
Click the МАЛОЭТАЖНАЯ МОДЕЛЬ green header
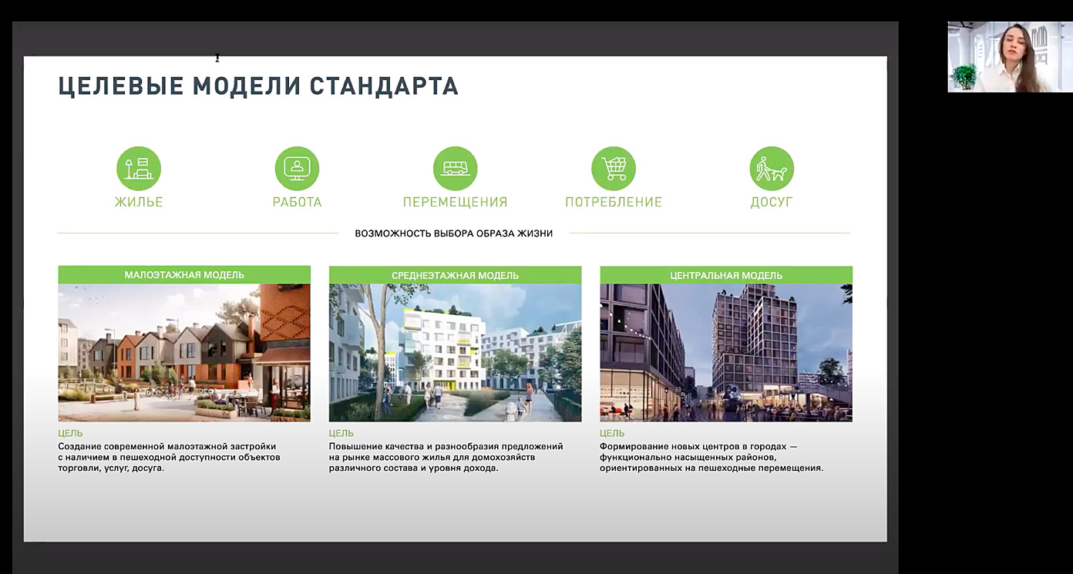click(184, 275)
